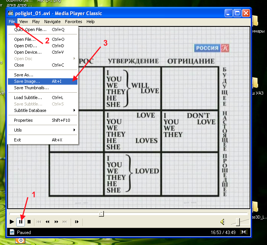Click the volume slider handle
The image size is (267, 245).
pos(238,222)
